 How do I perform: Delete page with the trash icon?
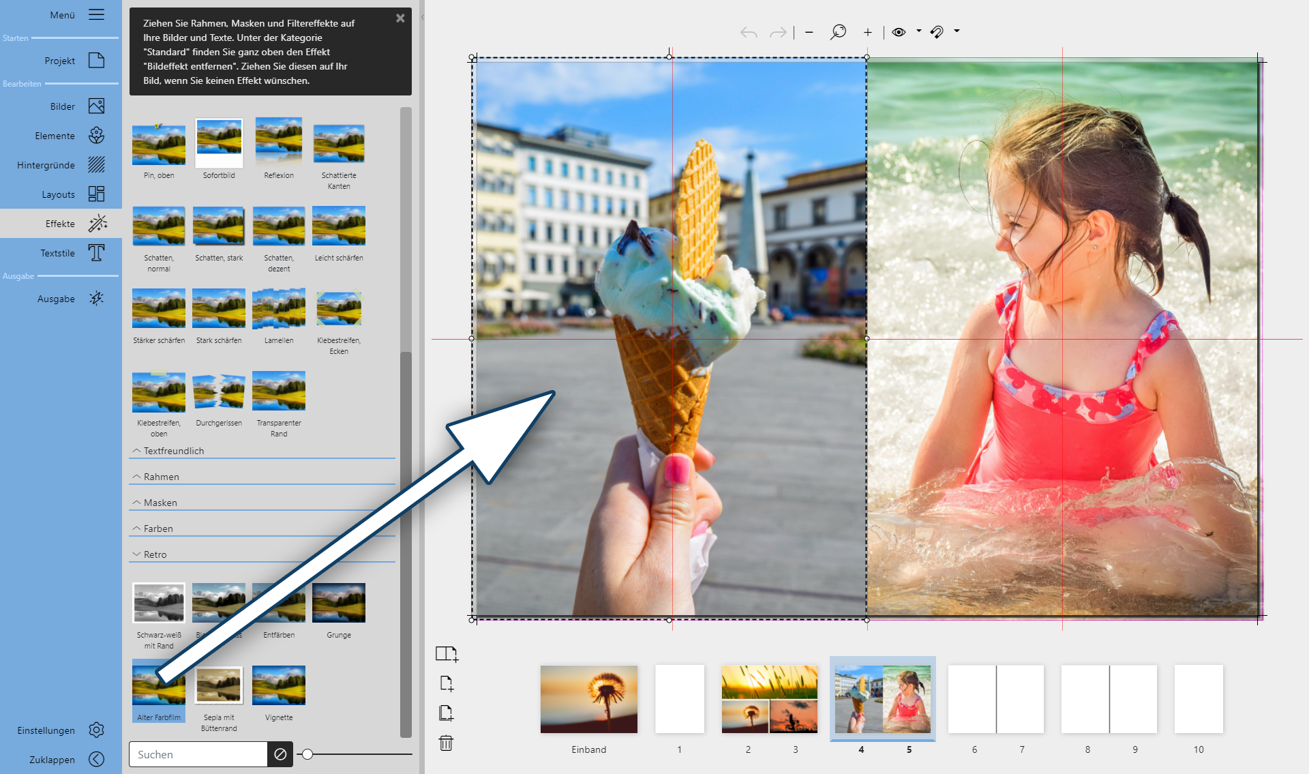pyautogui.click(x=446, y=743)
